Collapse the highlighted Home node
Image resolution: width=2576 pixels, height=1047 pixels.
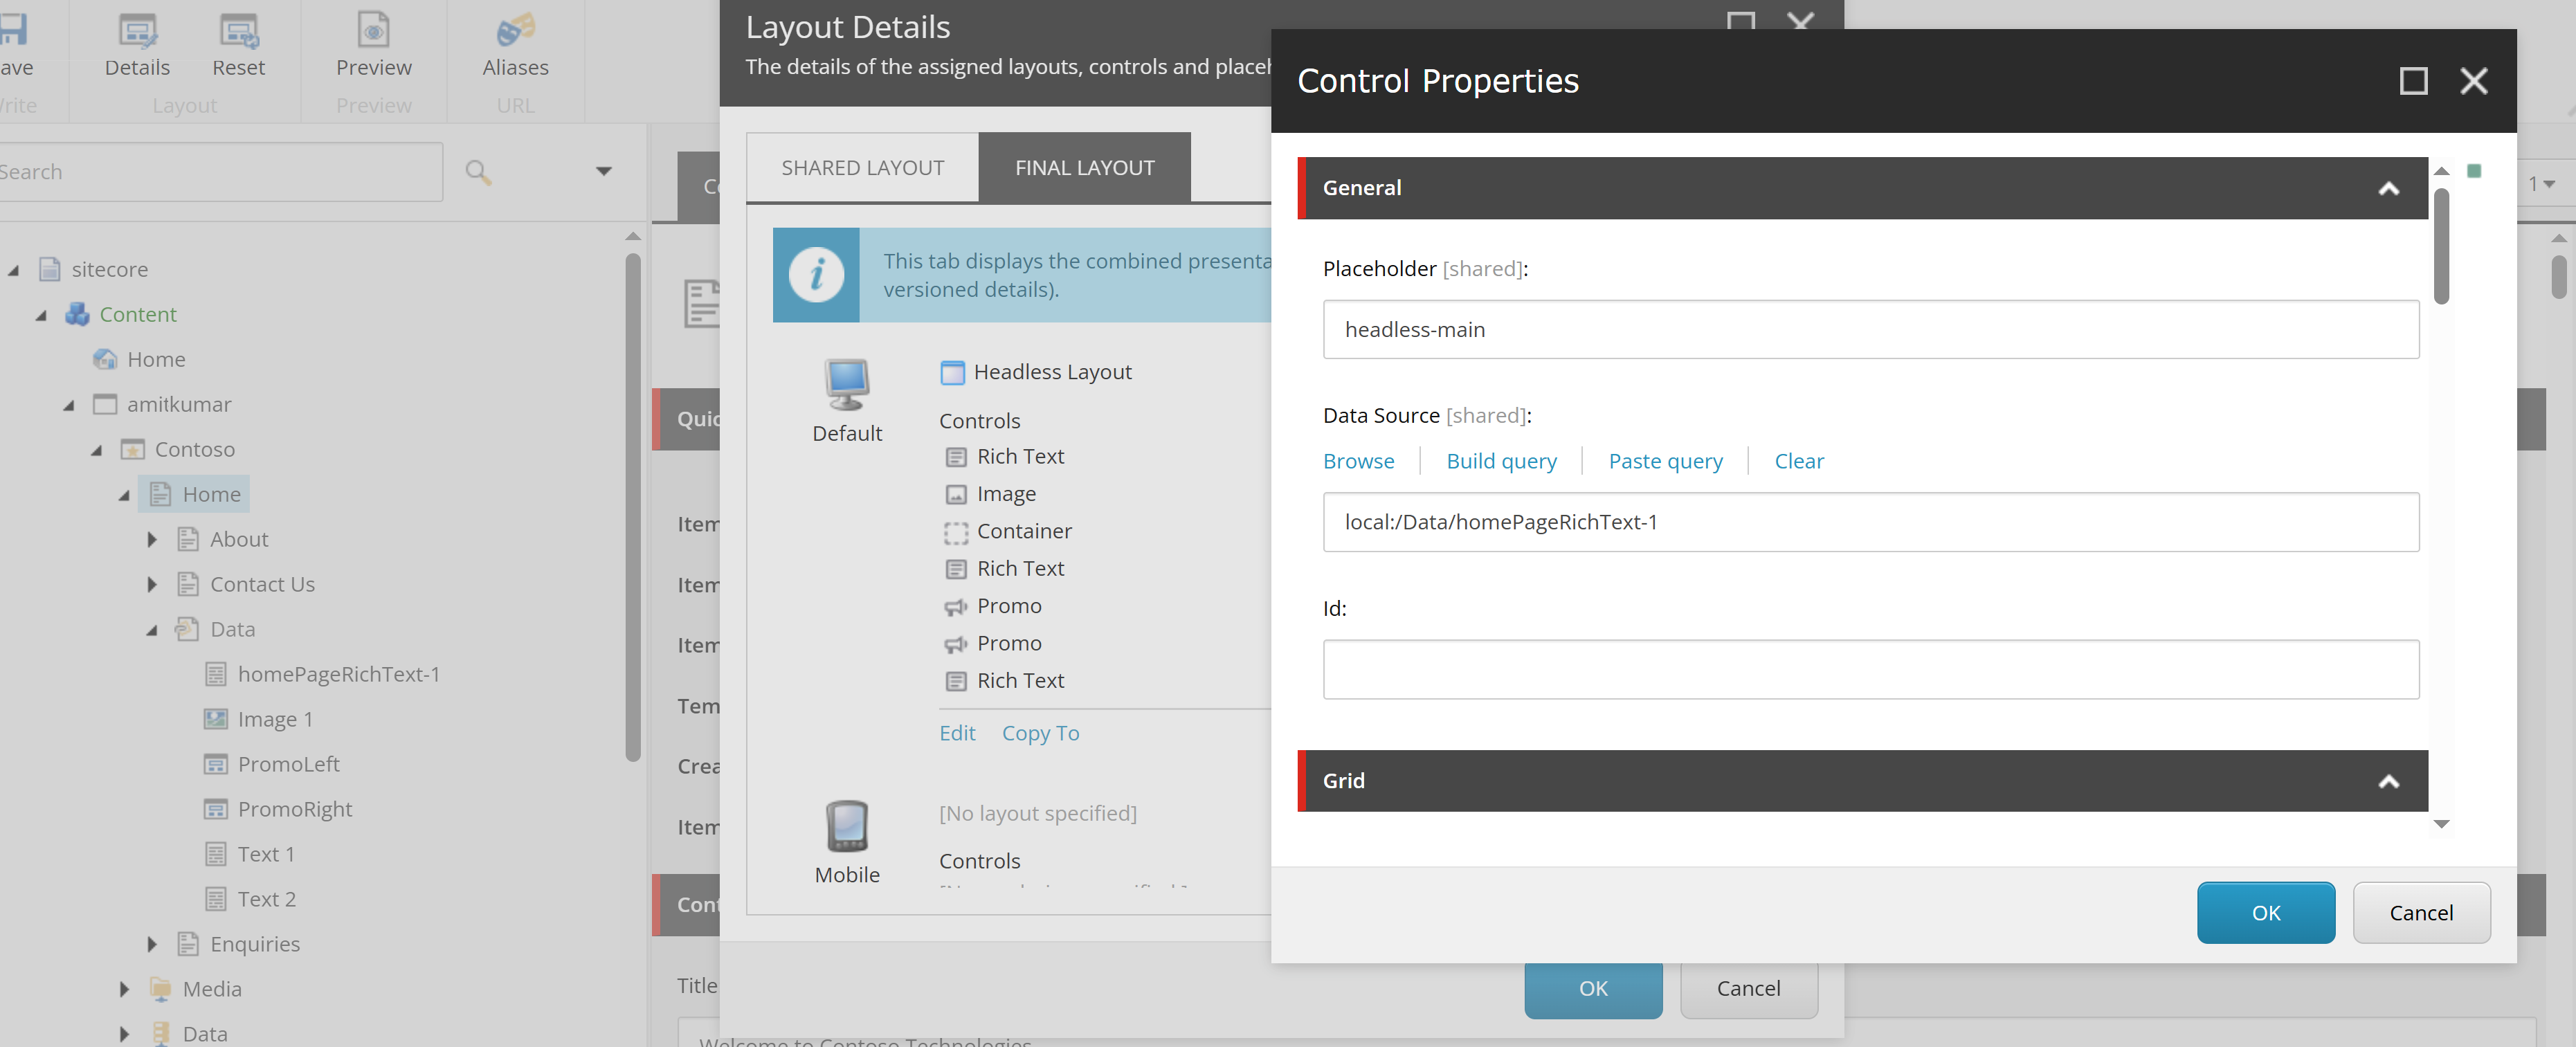point(124,495)
